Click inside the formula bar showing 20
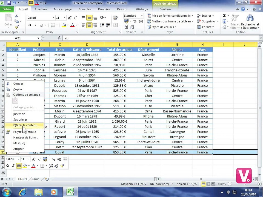This screenshot has height=197, width=263. tap(161, 38)
